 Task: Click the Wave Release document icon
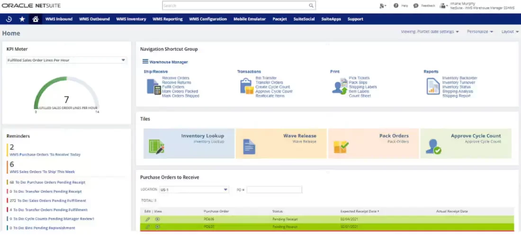(249, 146)
